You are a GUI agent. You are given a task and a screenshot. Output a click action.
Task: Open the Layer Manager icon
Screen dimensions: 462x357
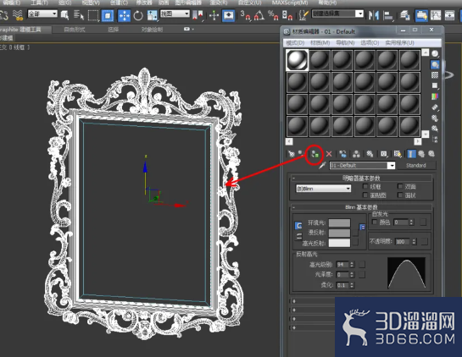(x=404, y=15)
